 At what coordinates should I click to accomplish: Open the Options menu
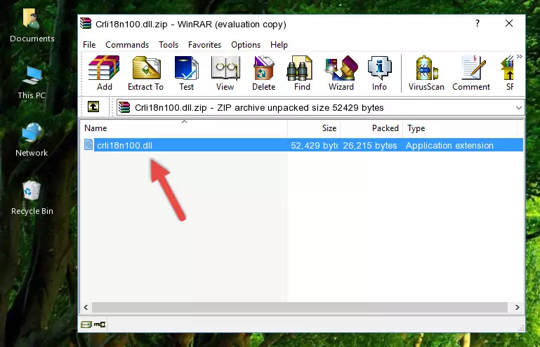[246, 45]
